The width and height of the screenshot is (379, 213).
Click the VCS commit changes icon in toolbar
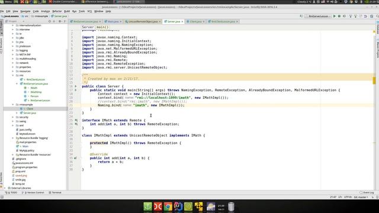coord(355,16)
